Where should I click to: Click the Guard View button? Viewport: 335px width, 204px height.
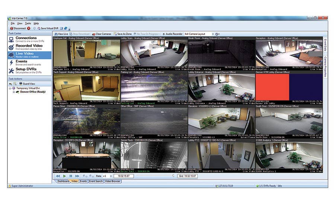(x=26, y=84)
